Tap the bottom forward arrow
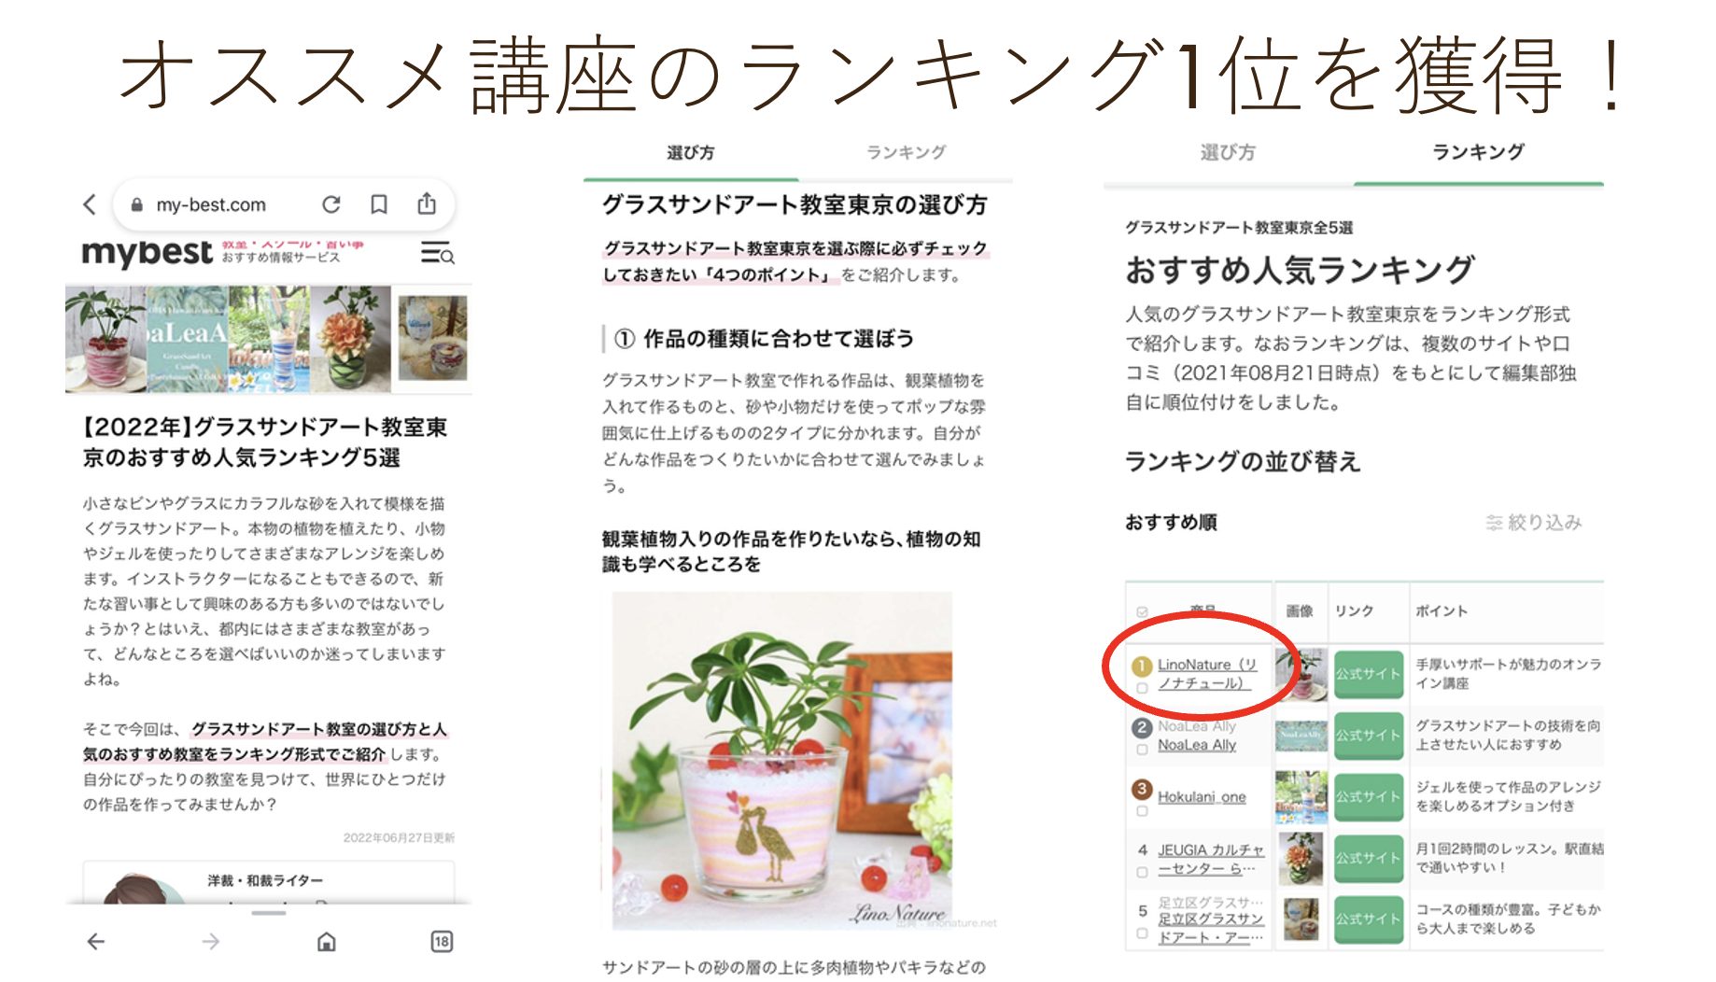The width and height of the screenshot is (1716, 982). point(211,942)
